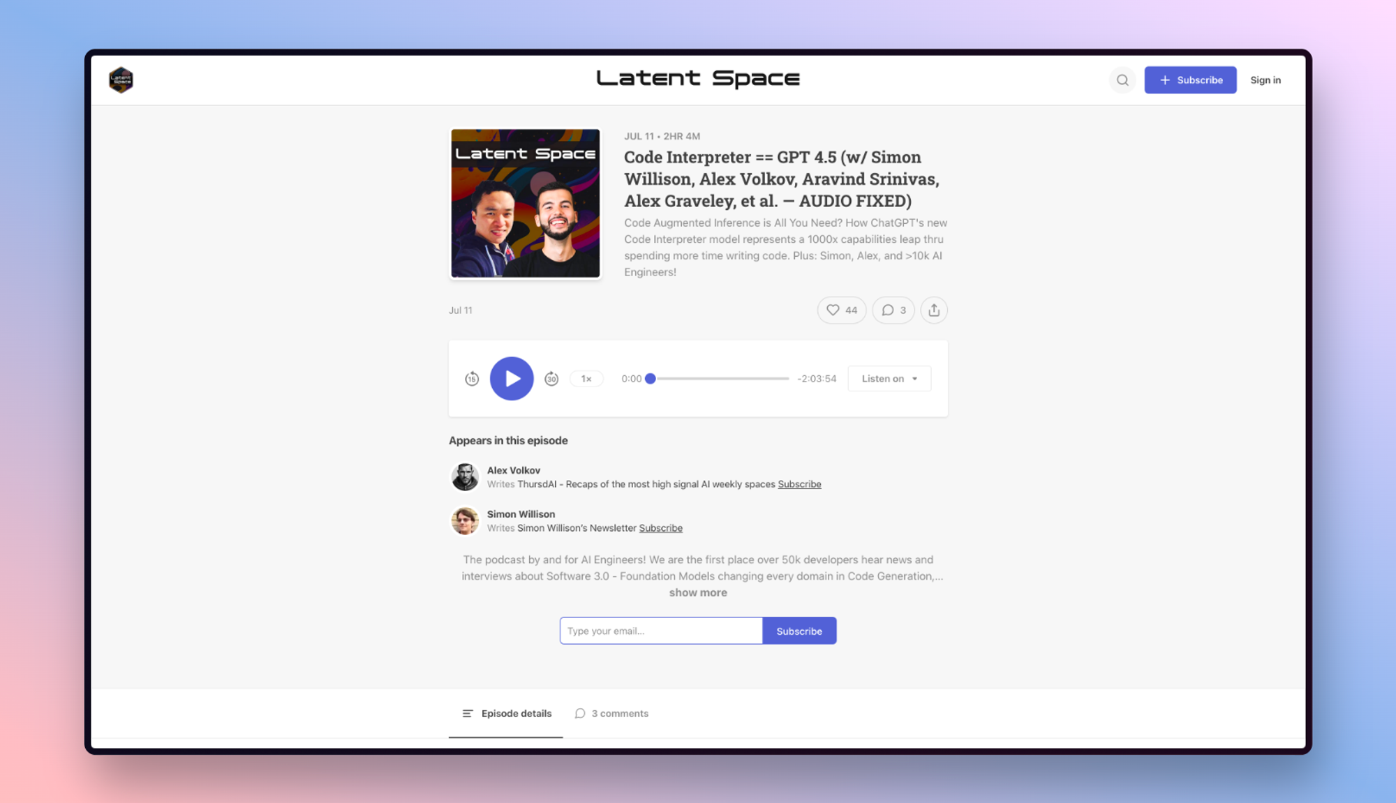
Task: Click the Appears in this episode heading
Action: (508, 440)
